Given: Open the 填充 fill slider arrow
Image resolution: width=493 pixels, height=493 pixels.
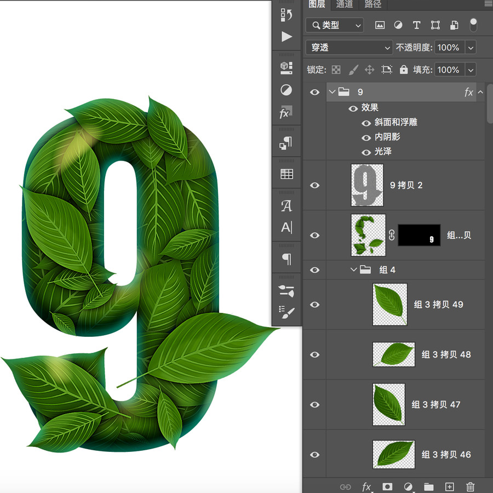Looking at the screenshot, I should [x=471, y=70].
